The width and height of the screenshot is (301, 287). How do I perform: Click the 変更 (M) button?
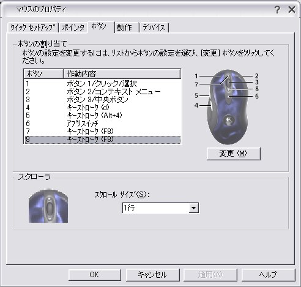pyautogui.click(x=234, y=154)
